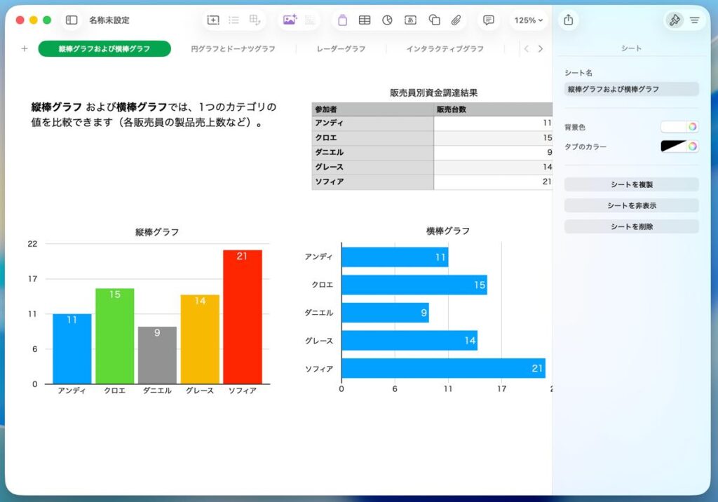718x502 pixels.
Task: Open the 背景色 color well
Action: (673, 127)
